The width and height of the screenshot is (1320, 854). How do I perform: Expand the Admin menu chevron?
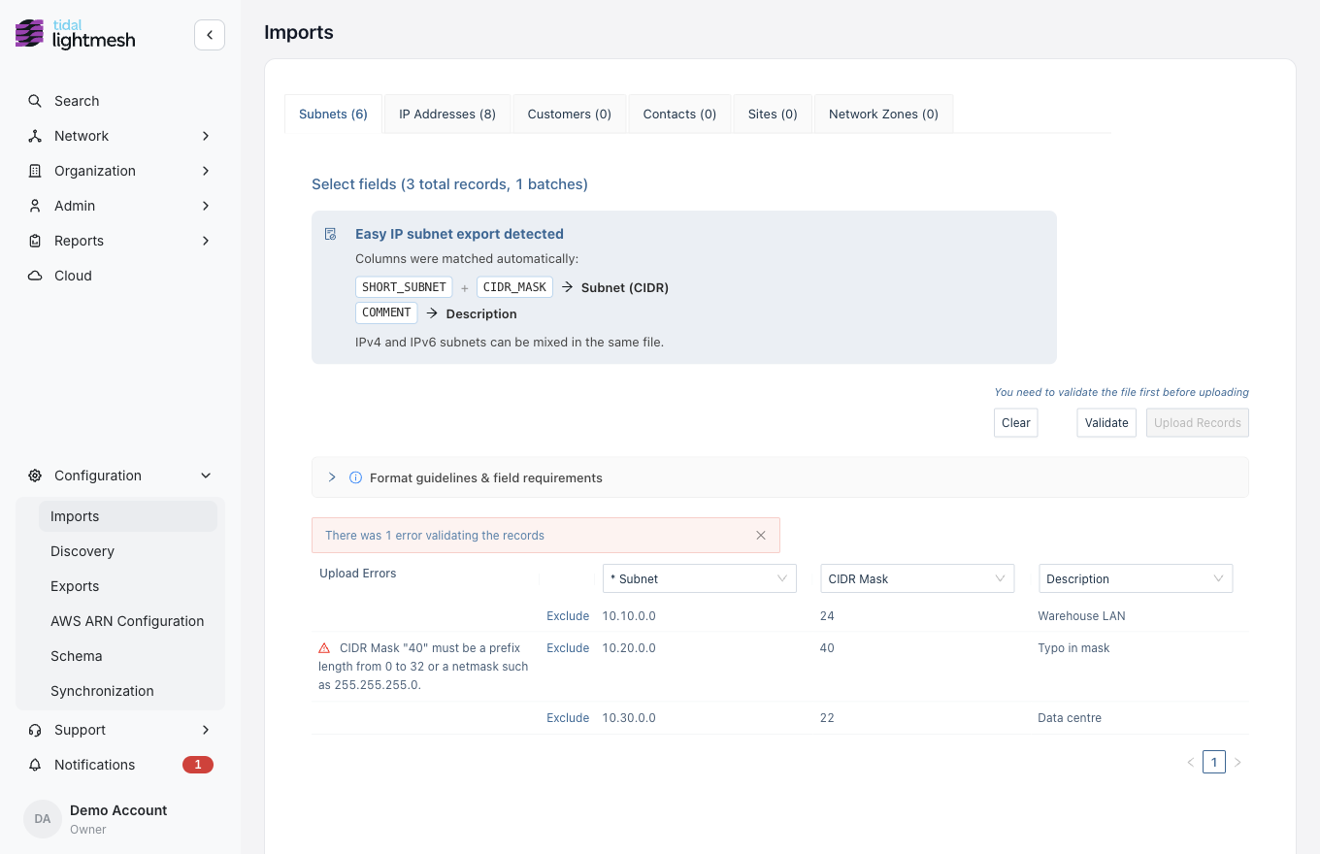coord(206,206)
